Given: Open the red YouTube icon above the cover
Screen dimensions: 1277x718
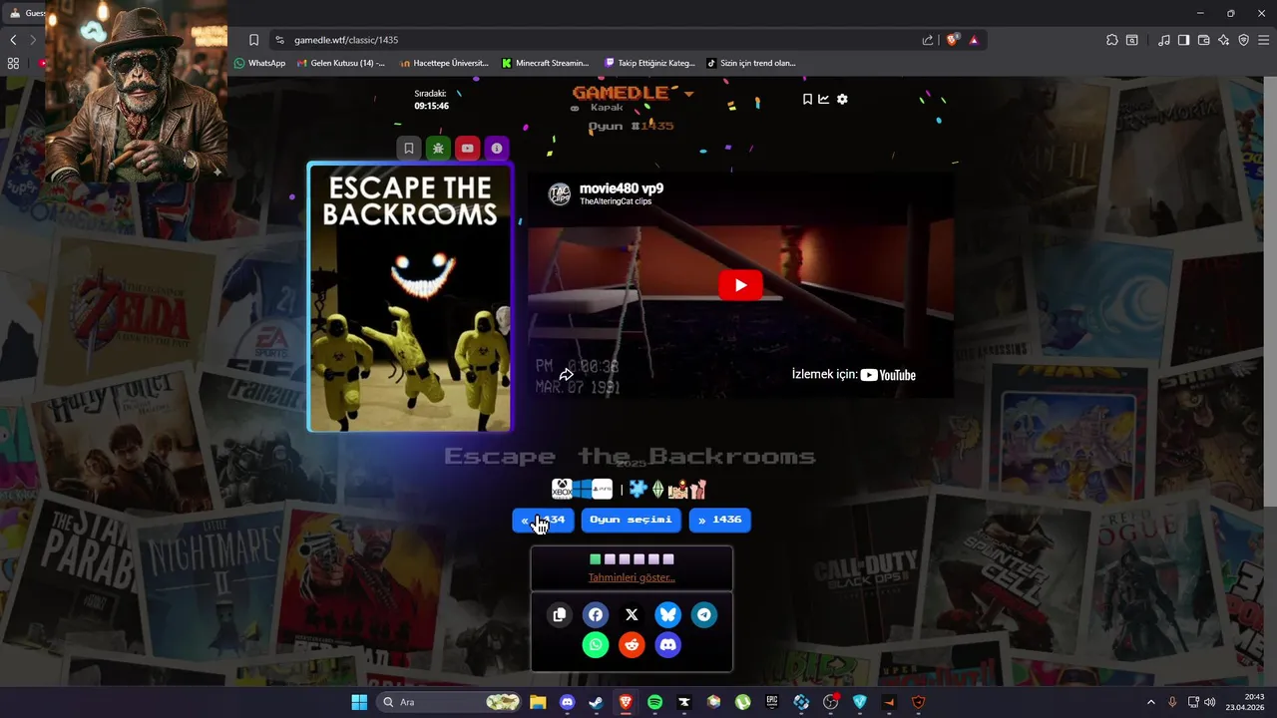Looking at the screenshot, I should tap(467, 149).
